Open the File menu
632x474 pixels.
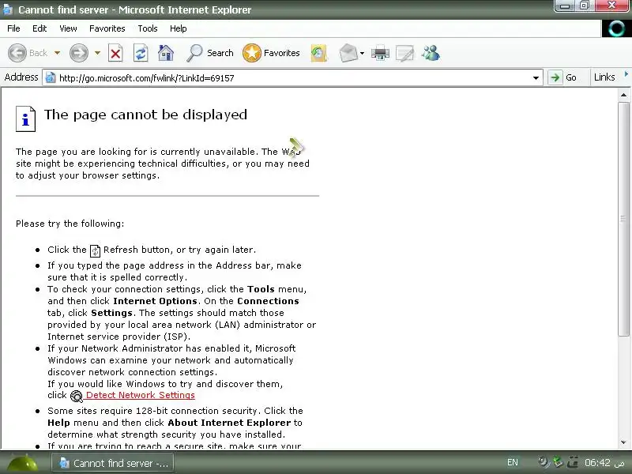point(13,28)
